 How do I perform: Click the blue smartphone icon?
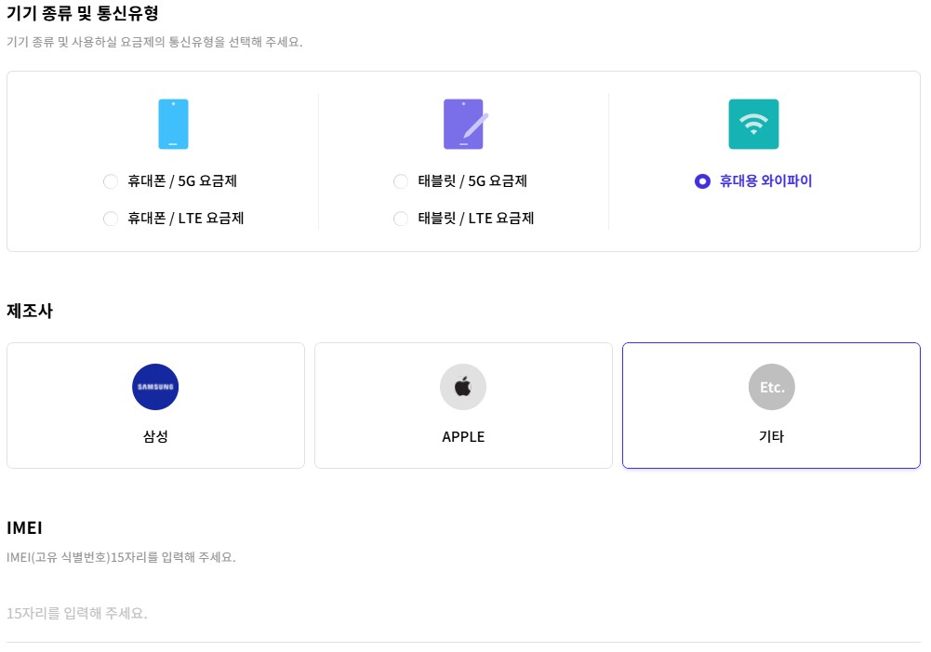(x=173, y=124)
